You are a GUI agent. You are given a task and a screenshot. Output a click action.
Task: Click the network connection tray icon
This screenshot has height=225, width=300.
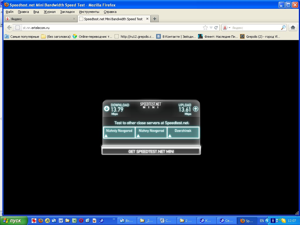(x=278, y=221)
